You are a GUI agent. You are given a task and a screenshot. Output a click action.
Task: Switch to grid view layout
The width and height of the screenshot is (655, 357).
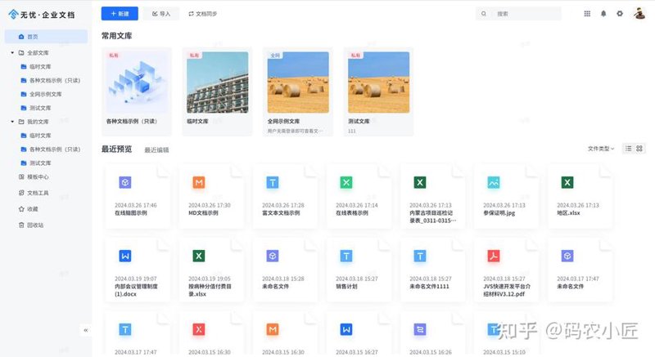coord(639,149)
